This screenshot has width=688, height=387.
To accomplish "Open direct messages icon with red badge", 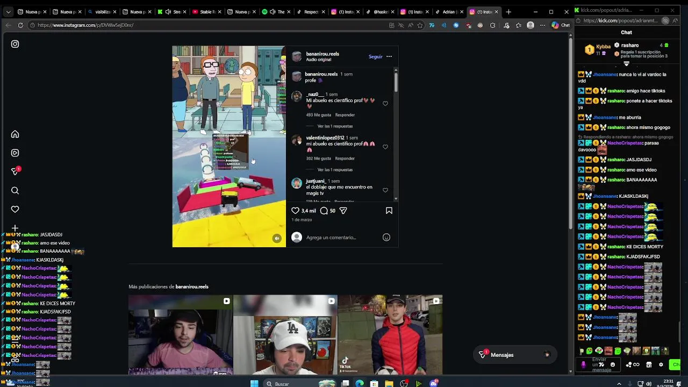I will 15,171.
